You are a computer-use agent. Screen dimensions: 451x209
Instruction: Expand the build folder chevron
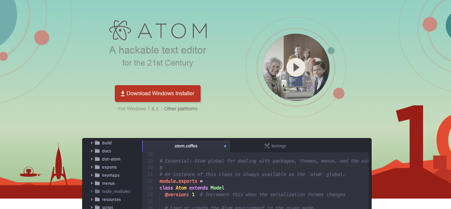click(92, 143)
